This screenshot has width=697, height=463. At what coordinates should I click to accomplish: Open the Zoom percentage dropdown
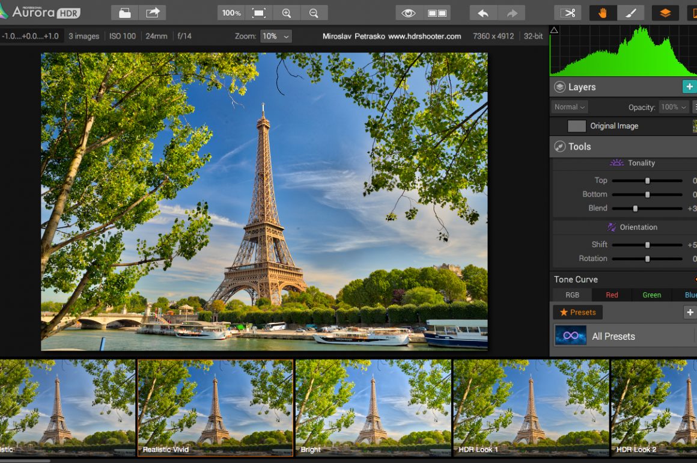pos(276,36)
